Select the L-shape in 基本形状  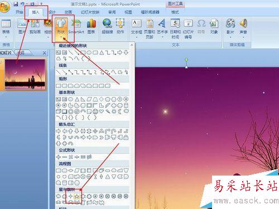tap(102, 105)
